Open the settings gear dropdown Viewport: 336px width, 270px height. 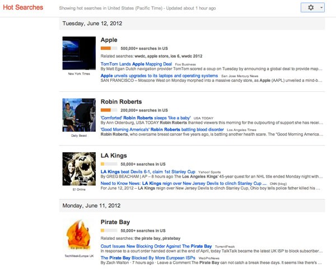click(x=312, y=8)
